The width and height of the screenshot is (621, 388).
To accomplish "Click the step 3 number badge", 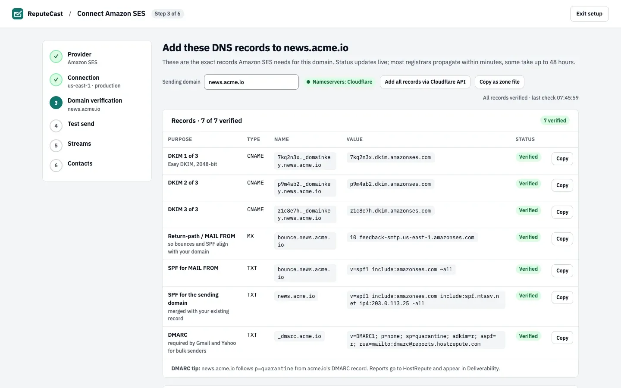I will pos(56,103).
